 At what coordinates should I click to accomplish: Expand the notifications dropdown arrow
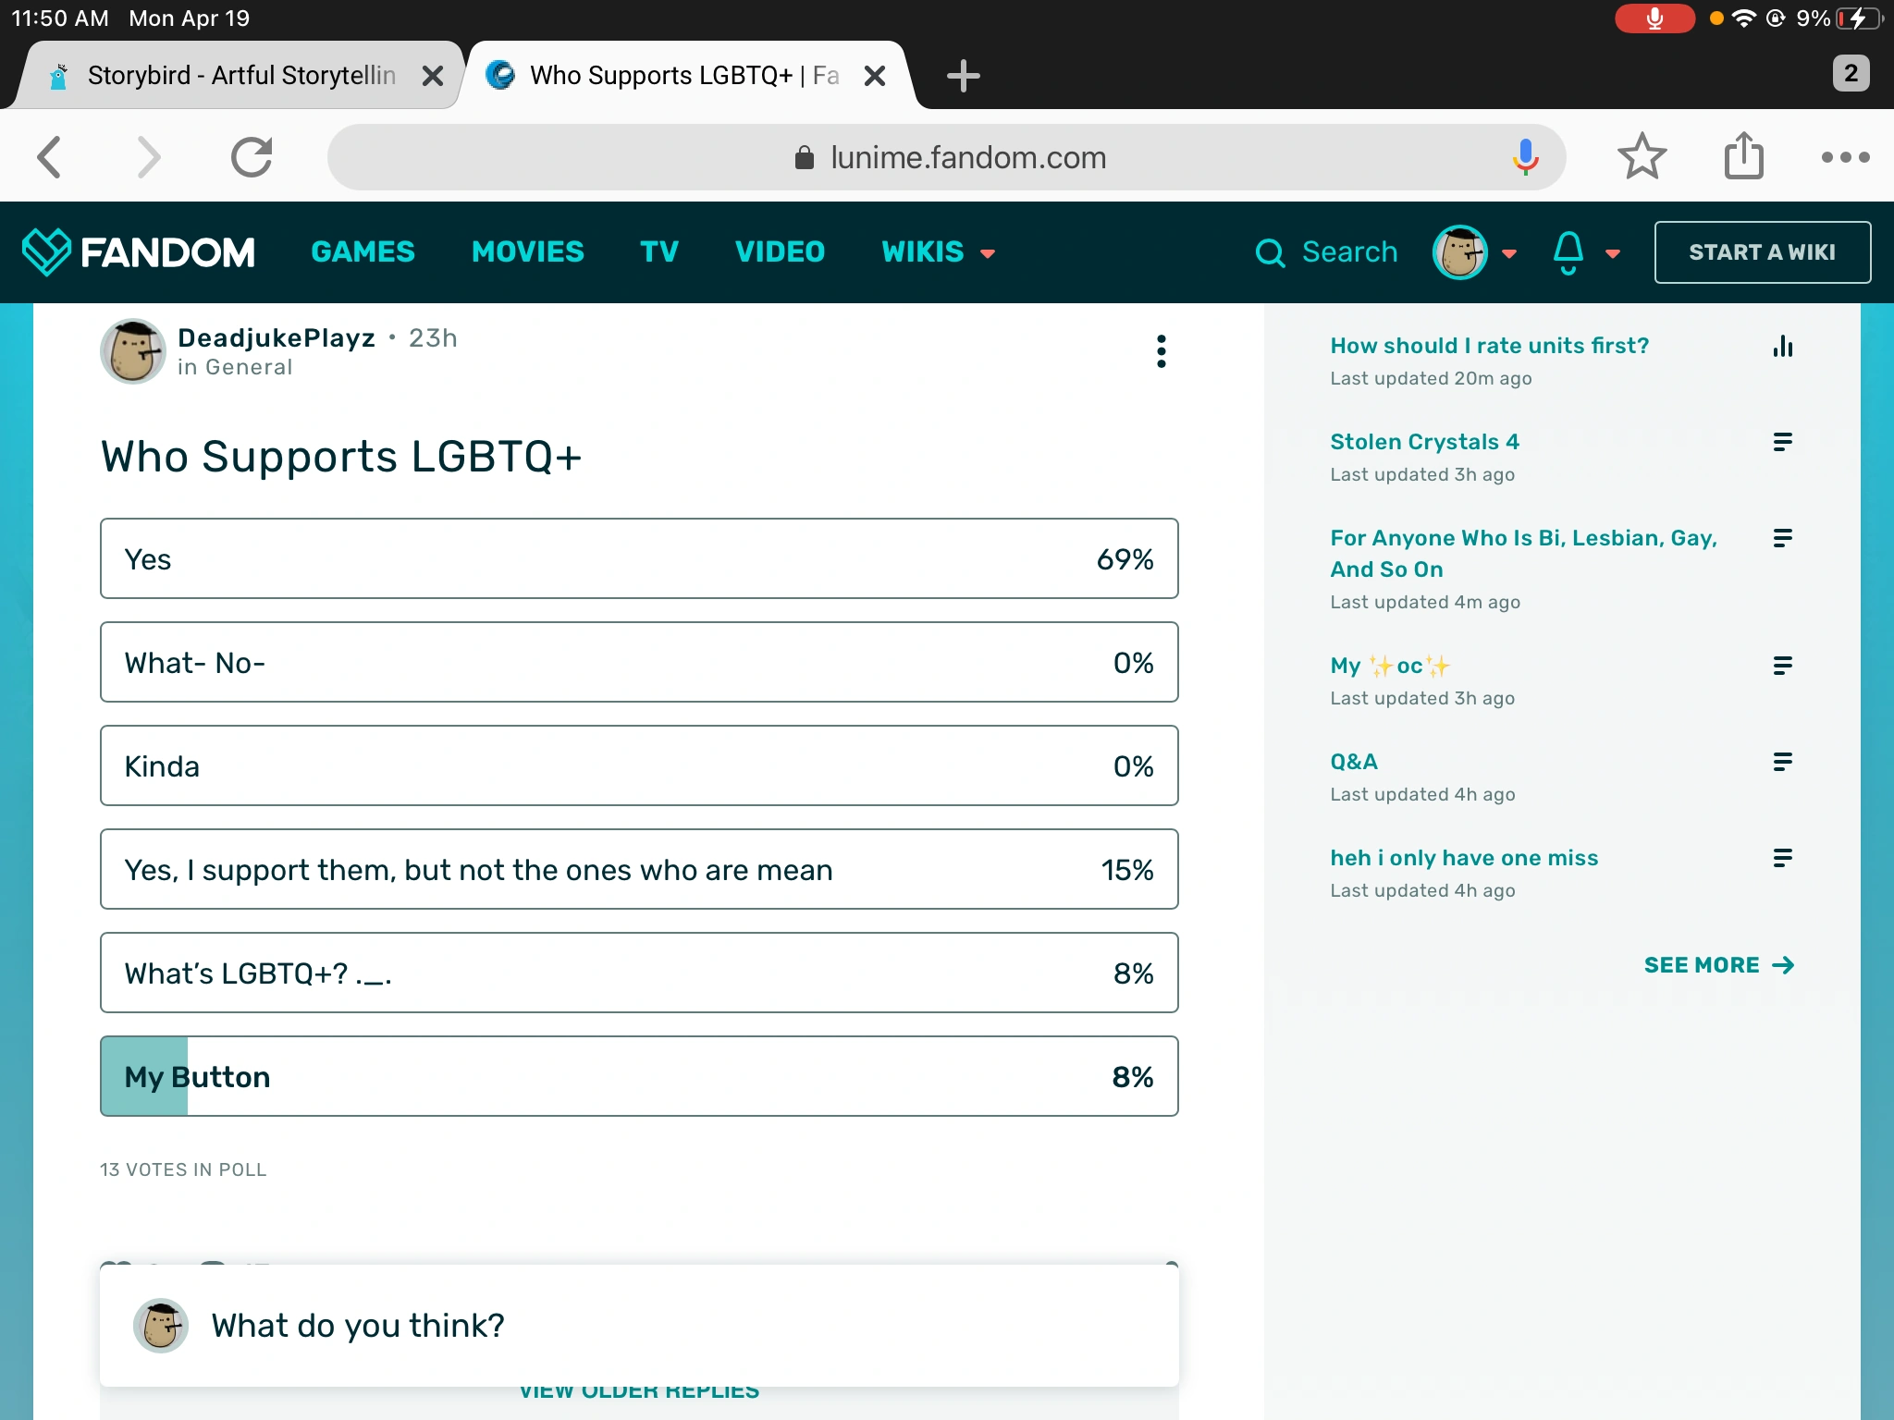1613,253
